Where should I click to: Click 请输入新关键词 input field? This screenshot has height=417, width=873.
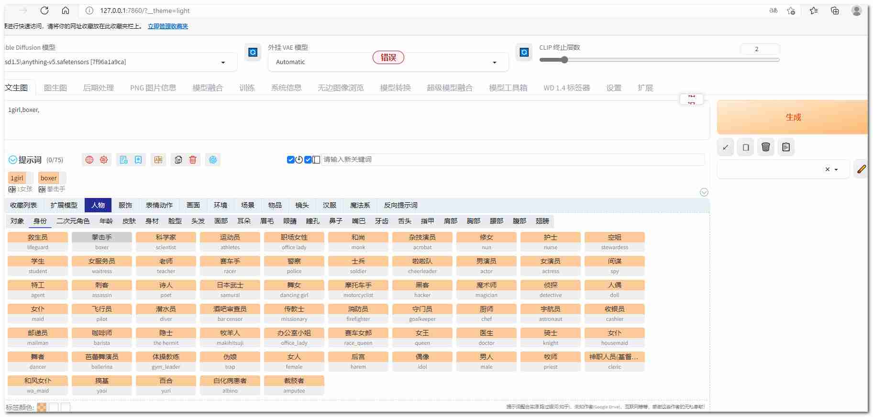point(513,160)
